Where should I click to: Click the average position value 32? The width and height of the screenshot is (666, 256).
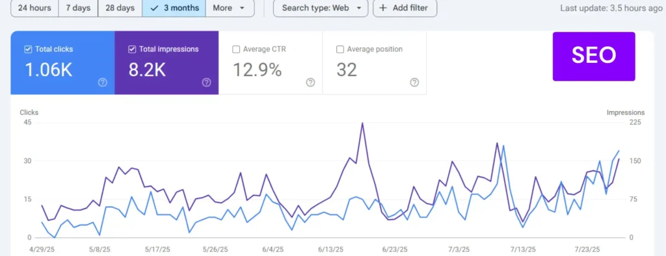(347, 70)
